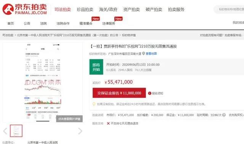Open 精准撮合 menu item
The height and width of the screenshot is (144, 244).
click(86, 24)
